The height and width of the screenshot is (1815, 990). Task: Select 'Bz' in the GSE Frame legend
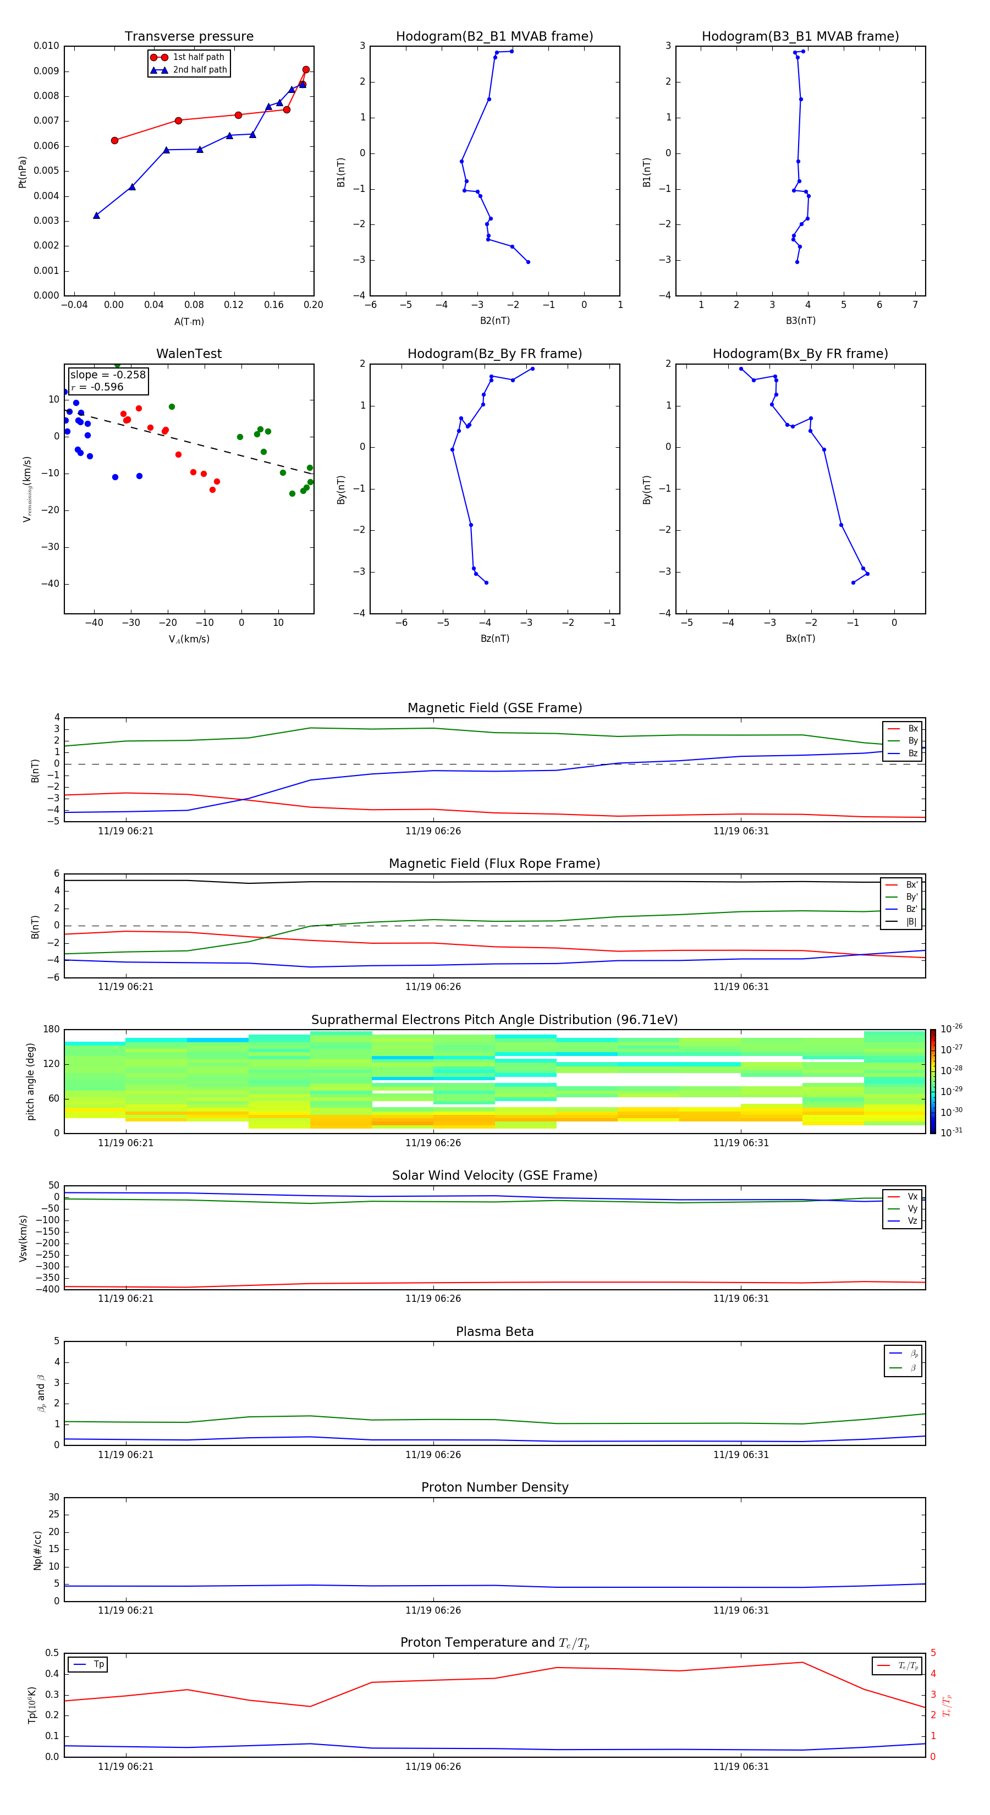(903, 753)
